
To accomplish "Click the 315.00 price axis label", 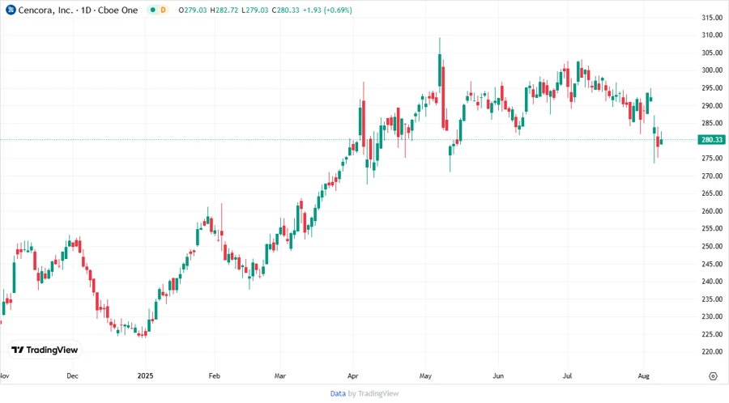I will tap(712, 18).
